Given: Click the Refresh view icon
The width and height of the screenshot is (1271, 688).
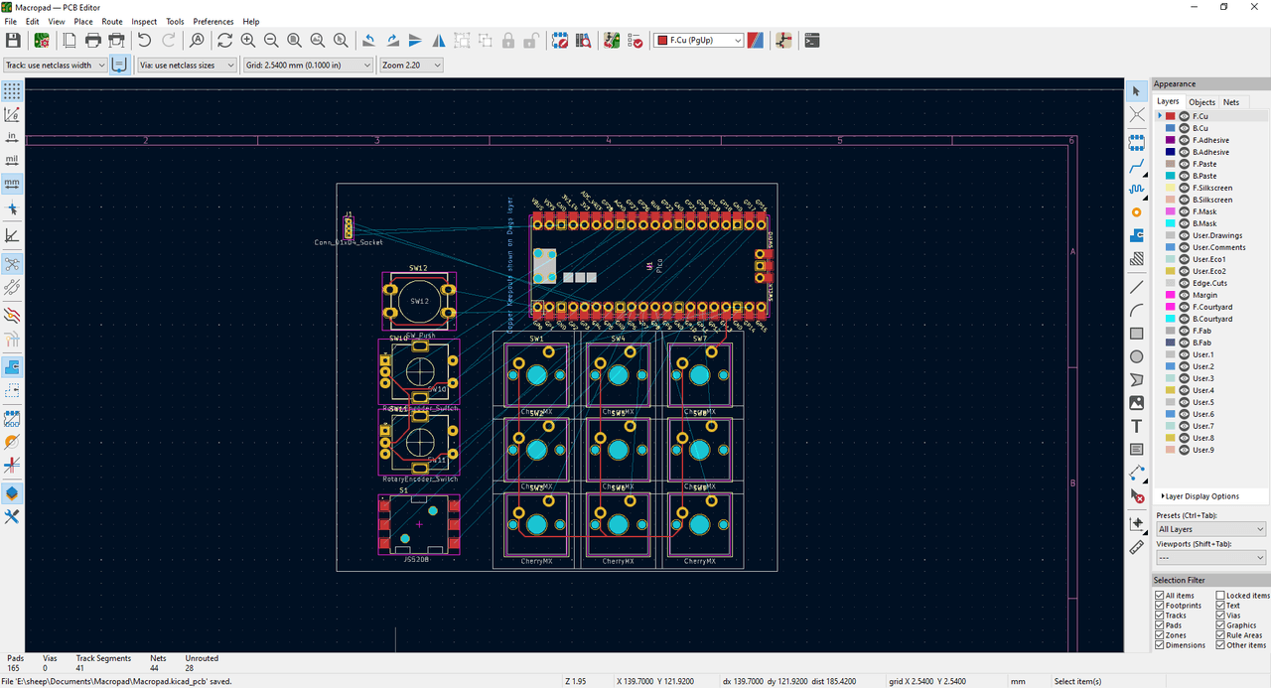Looking at the screenshot, I should tap(224, 41).
